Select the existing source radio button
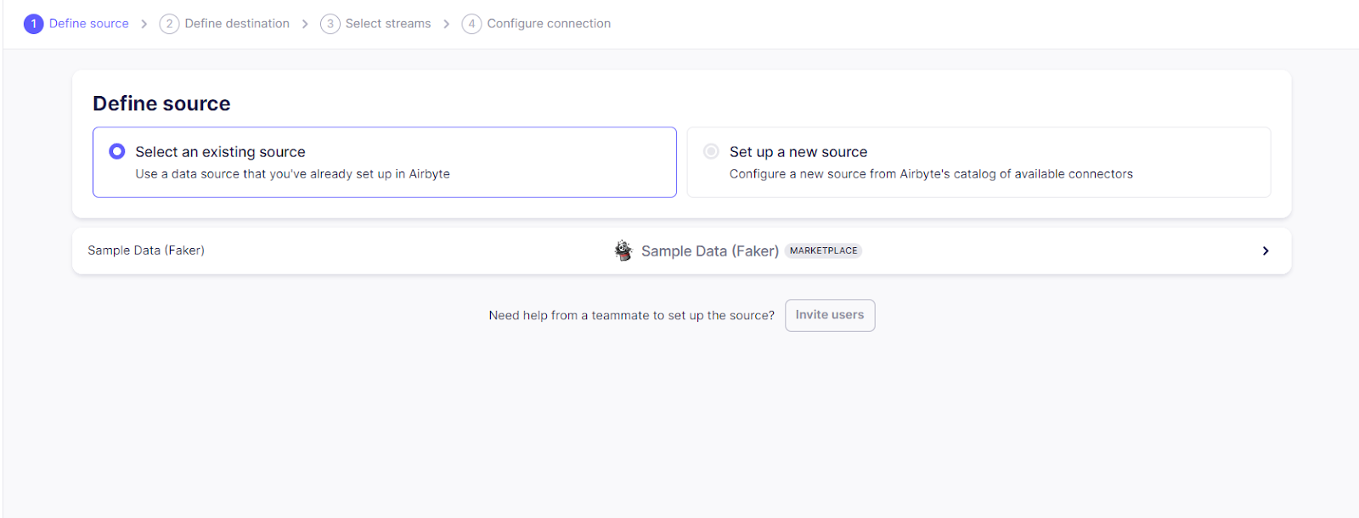The image size is (1359, 518). pos(117,151)
